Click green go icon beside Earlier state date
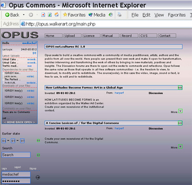 point(39,140)
